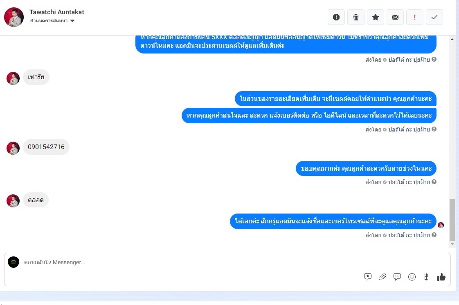Send a thumbs-up like
This screenshot has width=459, height=305.
pyautogui.click(x=441, y=277)
